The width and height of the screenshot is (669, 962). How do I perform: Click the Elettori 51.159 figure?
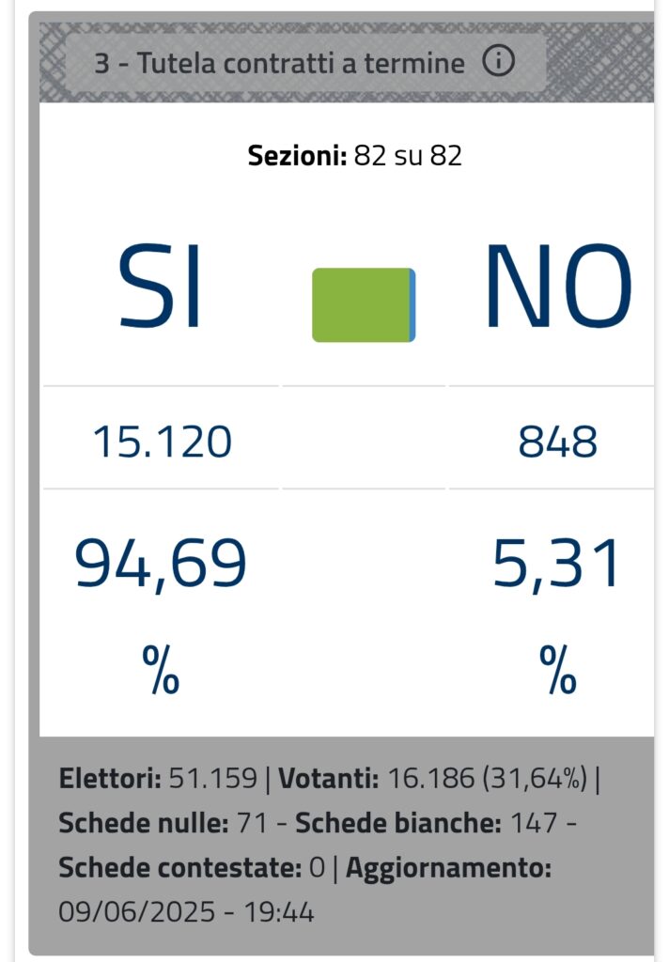pyautogui.click(x=212, y=778)
